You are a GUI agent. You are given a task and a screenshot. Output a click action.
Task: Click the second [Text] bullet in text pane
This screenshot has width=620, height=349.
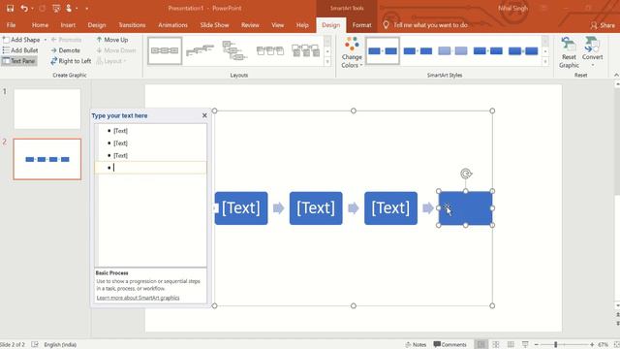[x=120, y=143]
